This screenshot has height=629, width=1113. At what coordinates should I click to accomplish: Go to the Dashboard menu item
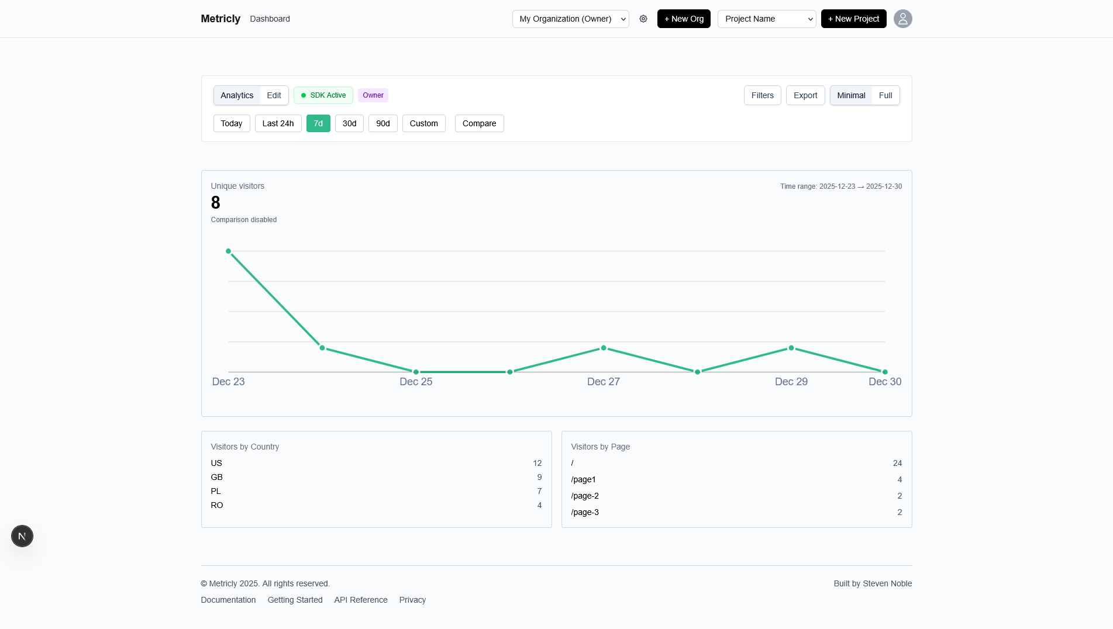pyautogui.click(x=270, y=19)
